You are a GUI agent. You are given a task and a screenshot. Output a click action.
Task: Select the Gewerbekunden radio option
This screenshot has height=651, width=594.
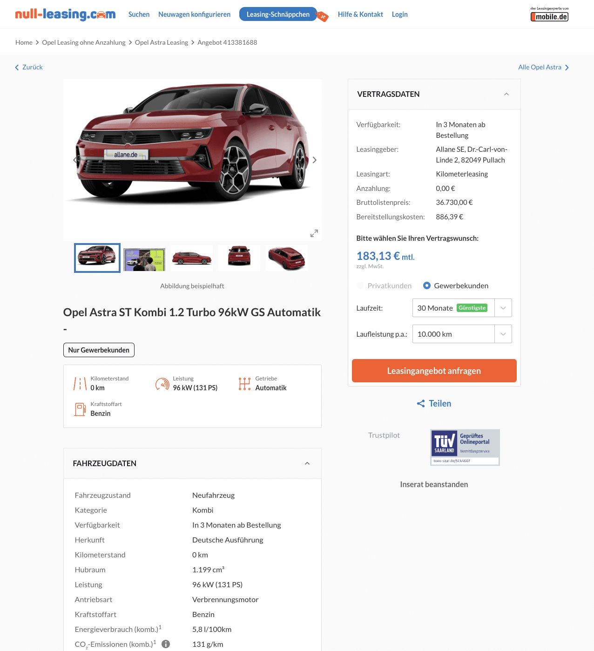pyautogui.click(x=426, y=285)
